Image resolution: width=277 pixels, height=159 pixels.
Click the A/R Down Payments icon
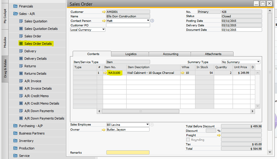pos(21,111)
